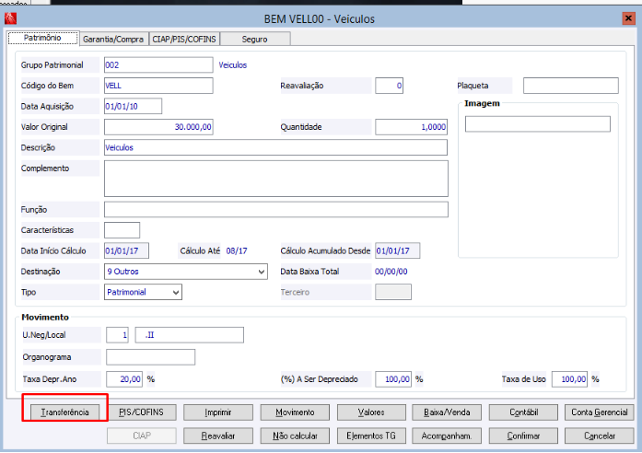Click the Local field showing .II
The width and height of the screenshot is (642, 453).
(190, 335)
